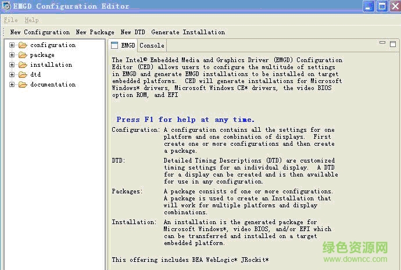Click the New Package toolbar button
This screenshot has width=401, height=270.
point(95,33)
